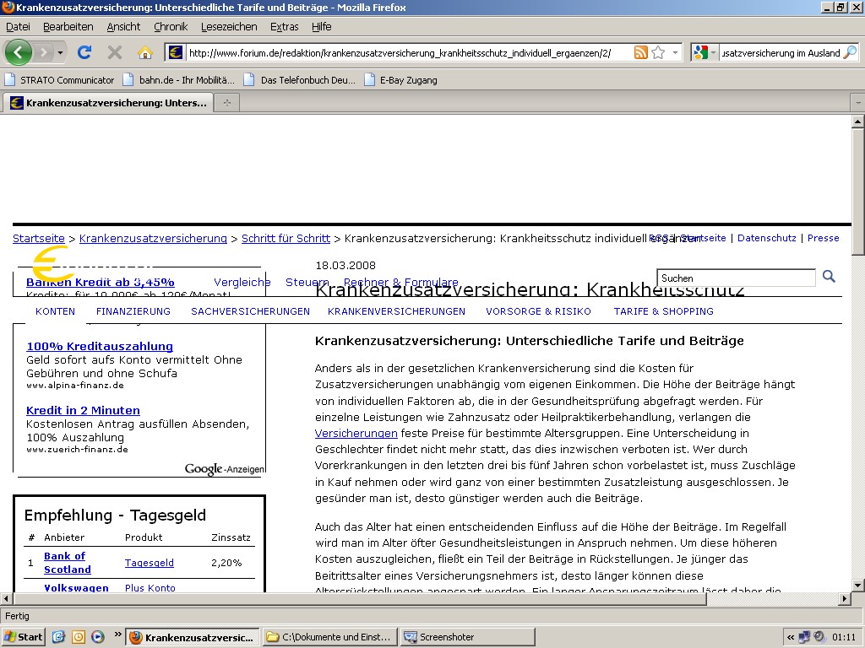This screenshot has height=648, width=865.
Task: Click the magnifier icon in browser search box
Action: coord(849,52)
